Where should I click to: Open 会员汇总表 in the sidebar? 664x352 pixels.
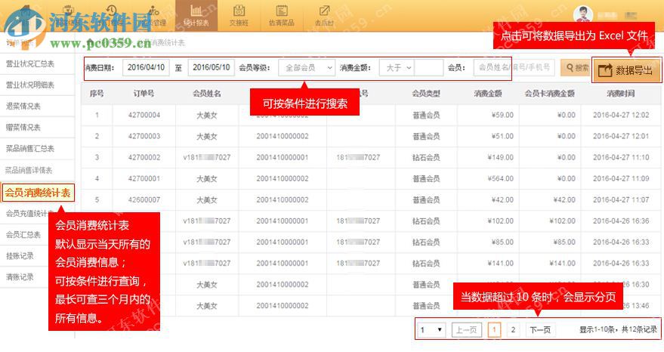[23, 235]
